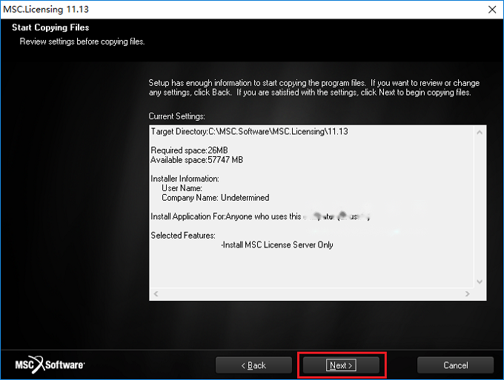504x380 pixels.
Task: Click scroll down arrow in Current Settings
Action: coord(480,281)
